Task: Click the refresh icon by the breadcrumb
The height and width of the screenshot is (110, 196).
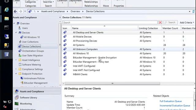Action: 194,12
